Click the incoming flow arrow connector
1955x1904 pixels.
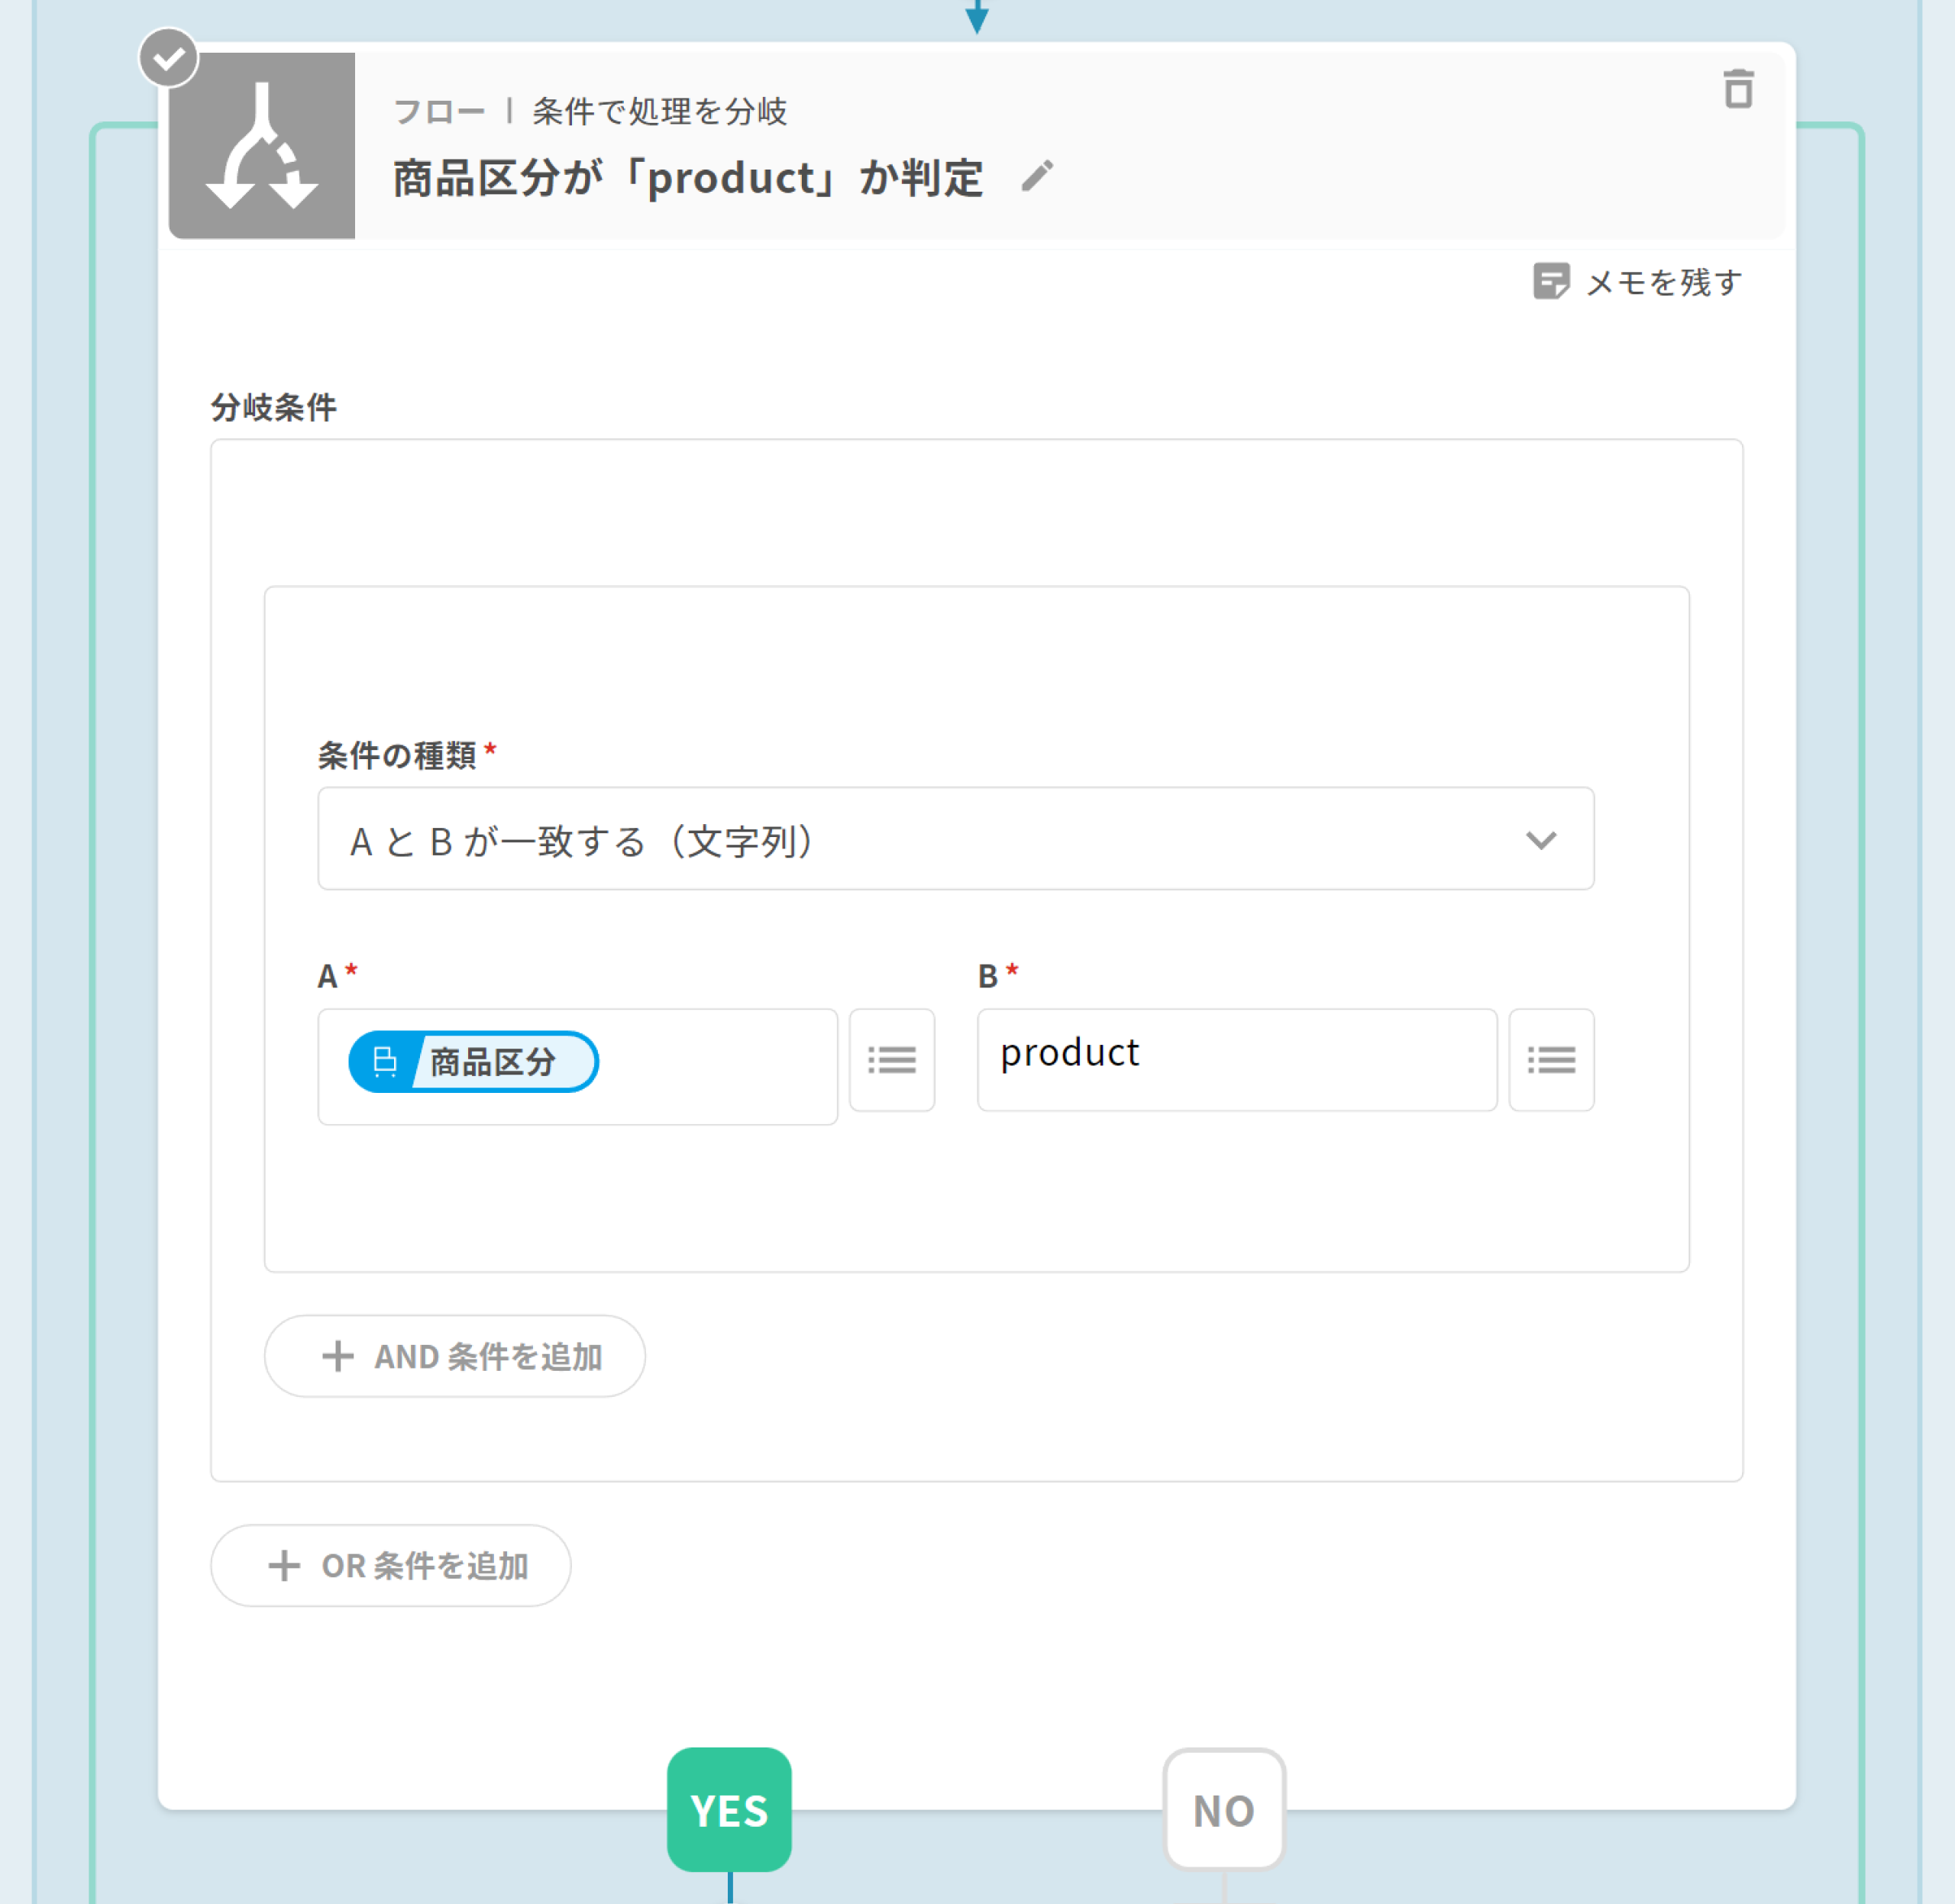pos(977,16)
